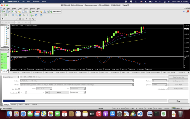Draw a trendline with the diagonal line tool
The height and width of the screenshot is (119, 190).
(x=17, y=19)
